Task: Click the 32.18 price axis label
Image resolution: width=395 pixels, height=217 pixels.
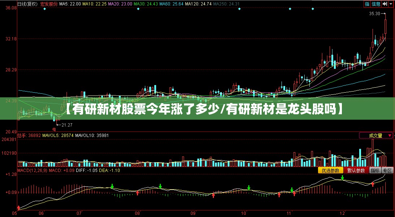Action: click(11, 39)
